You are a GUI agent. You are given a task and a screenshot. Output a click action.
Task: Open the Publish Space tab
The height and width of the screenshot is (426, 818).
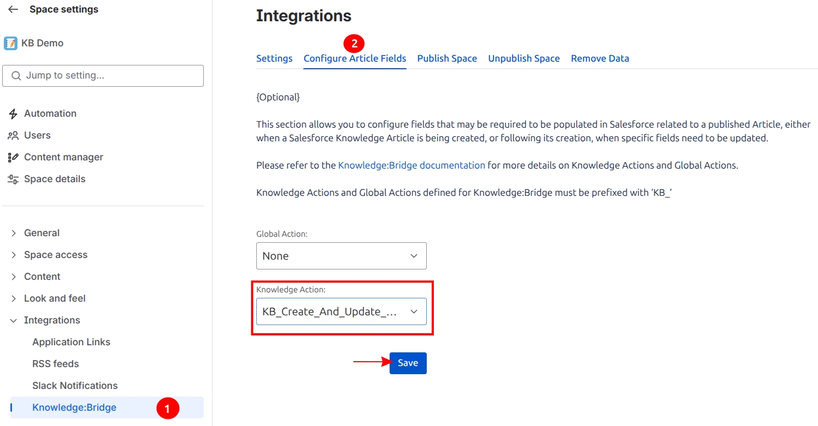447,58
